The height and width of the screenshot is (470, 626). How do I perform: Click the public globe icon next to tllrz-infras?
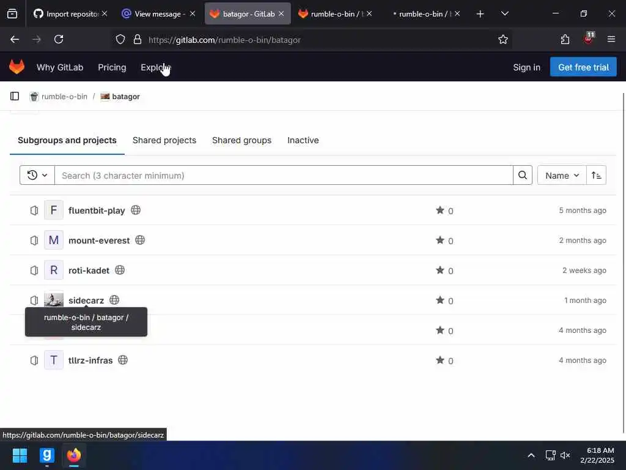[123, 360]
